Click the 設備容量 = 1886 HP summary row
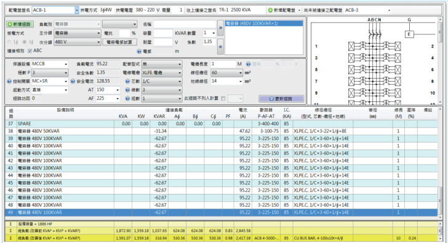448x243 pixels. coord(221,224)
